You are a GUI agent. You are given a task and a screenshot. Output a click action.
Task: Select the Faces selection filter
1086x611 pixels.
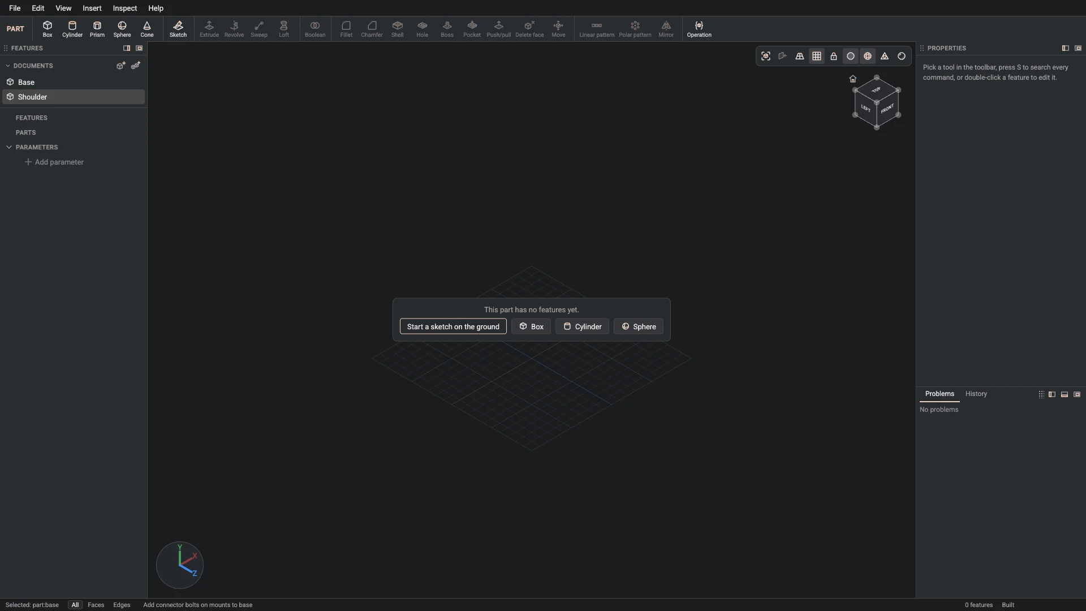96,605
